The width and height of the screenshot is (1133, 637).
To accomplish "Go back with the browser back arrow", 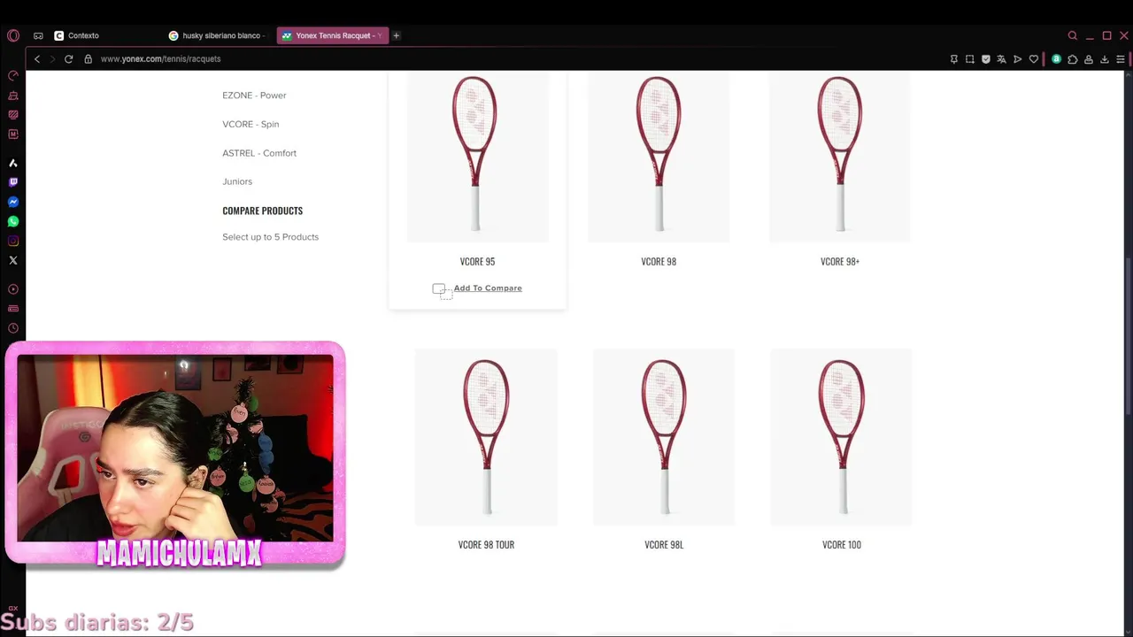I will point(37,59).
